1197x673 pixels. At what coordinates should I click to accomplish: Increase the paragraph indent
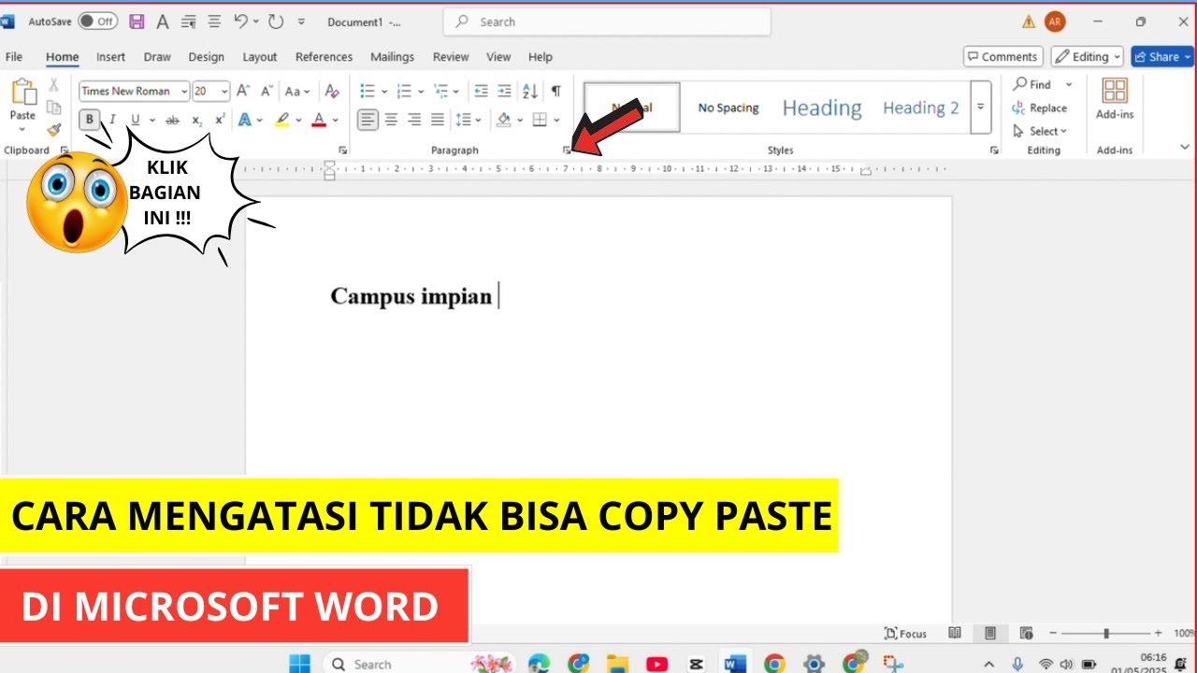504,91
